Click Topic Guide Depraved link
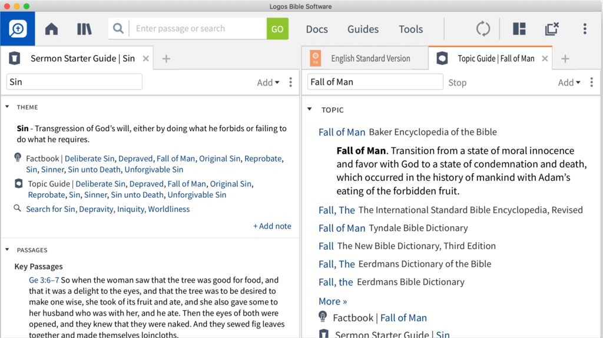Image resolution: width=603 pixels, height=338 pixels. (x=147, y=184)
